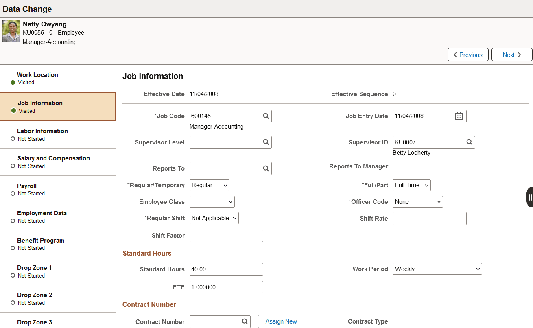The width and height of the screenshot is (533, 328).
Task: Click inside the Shift Factor input field
Action: tap(226, 236)
